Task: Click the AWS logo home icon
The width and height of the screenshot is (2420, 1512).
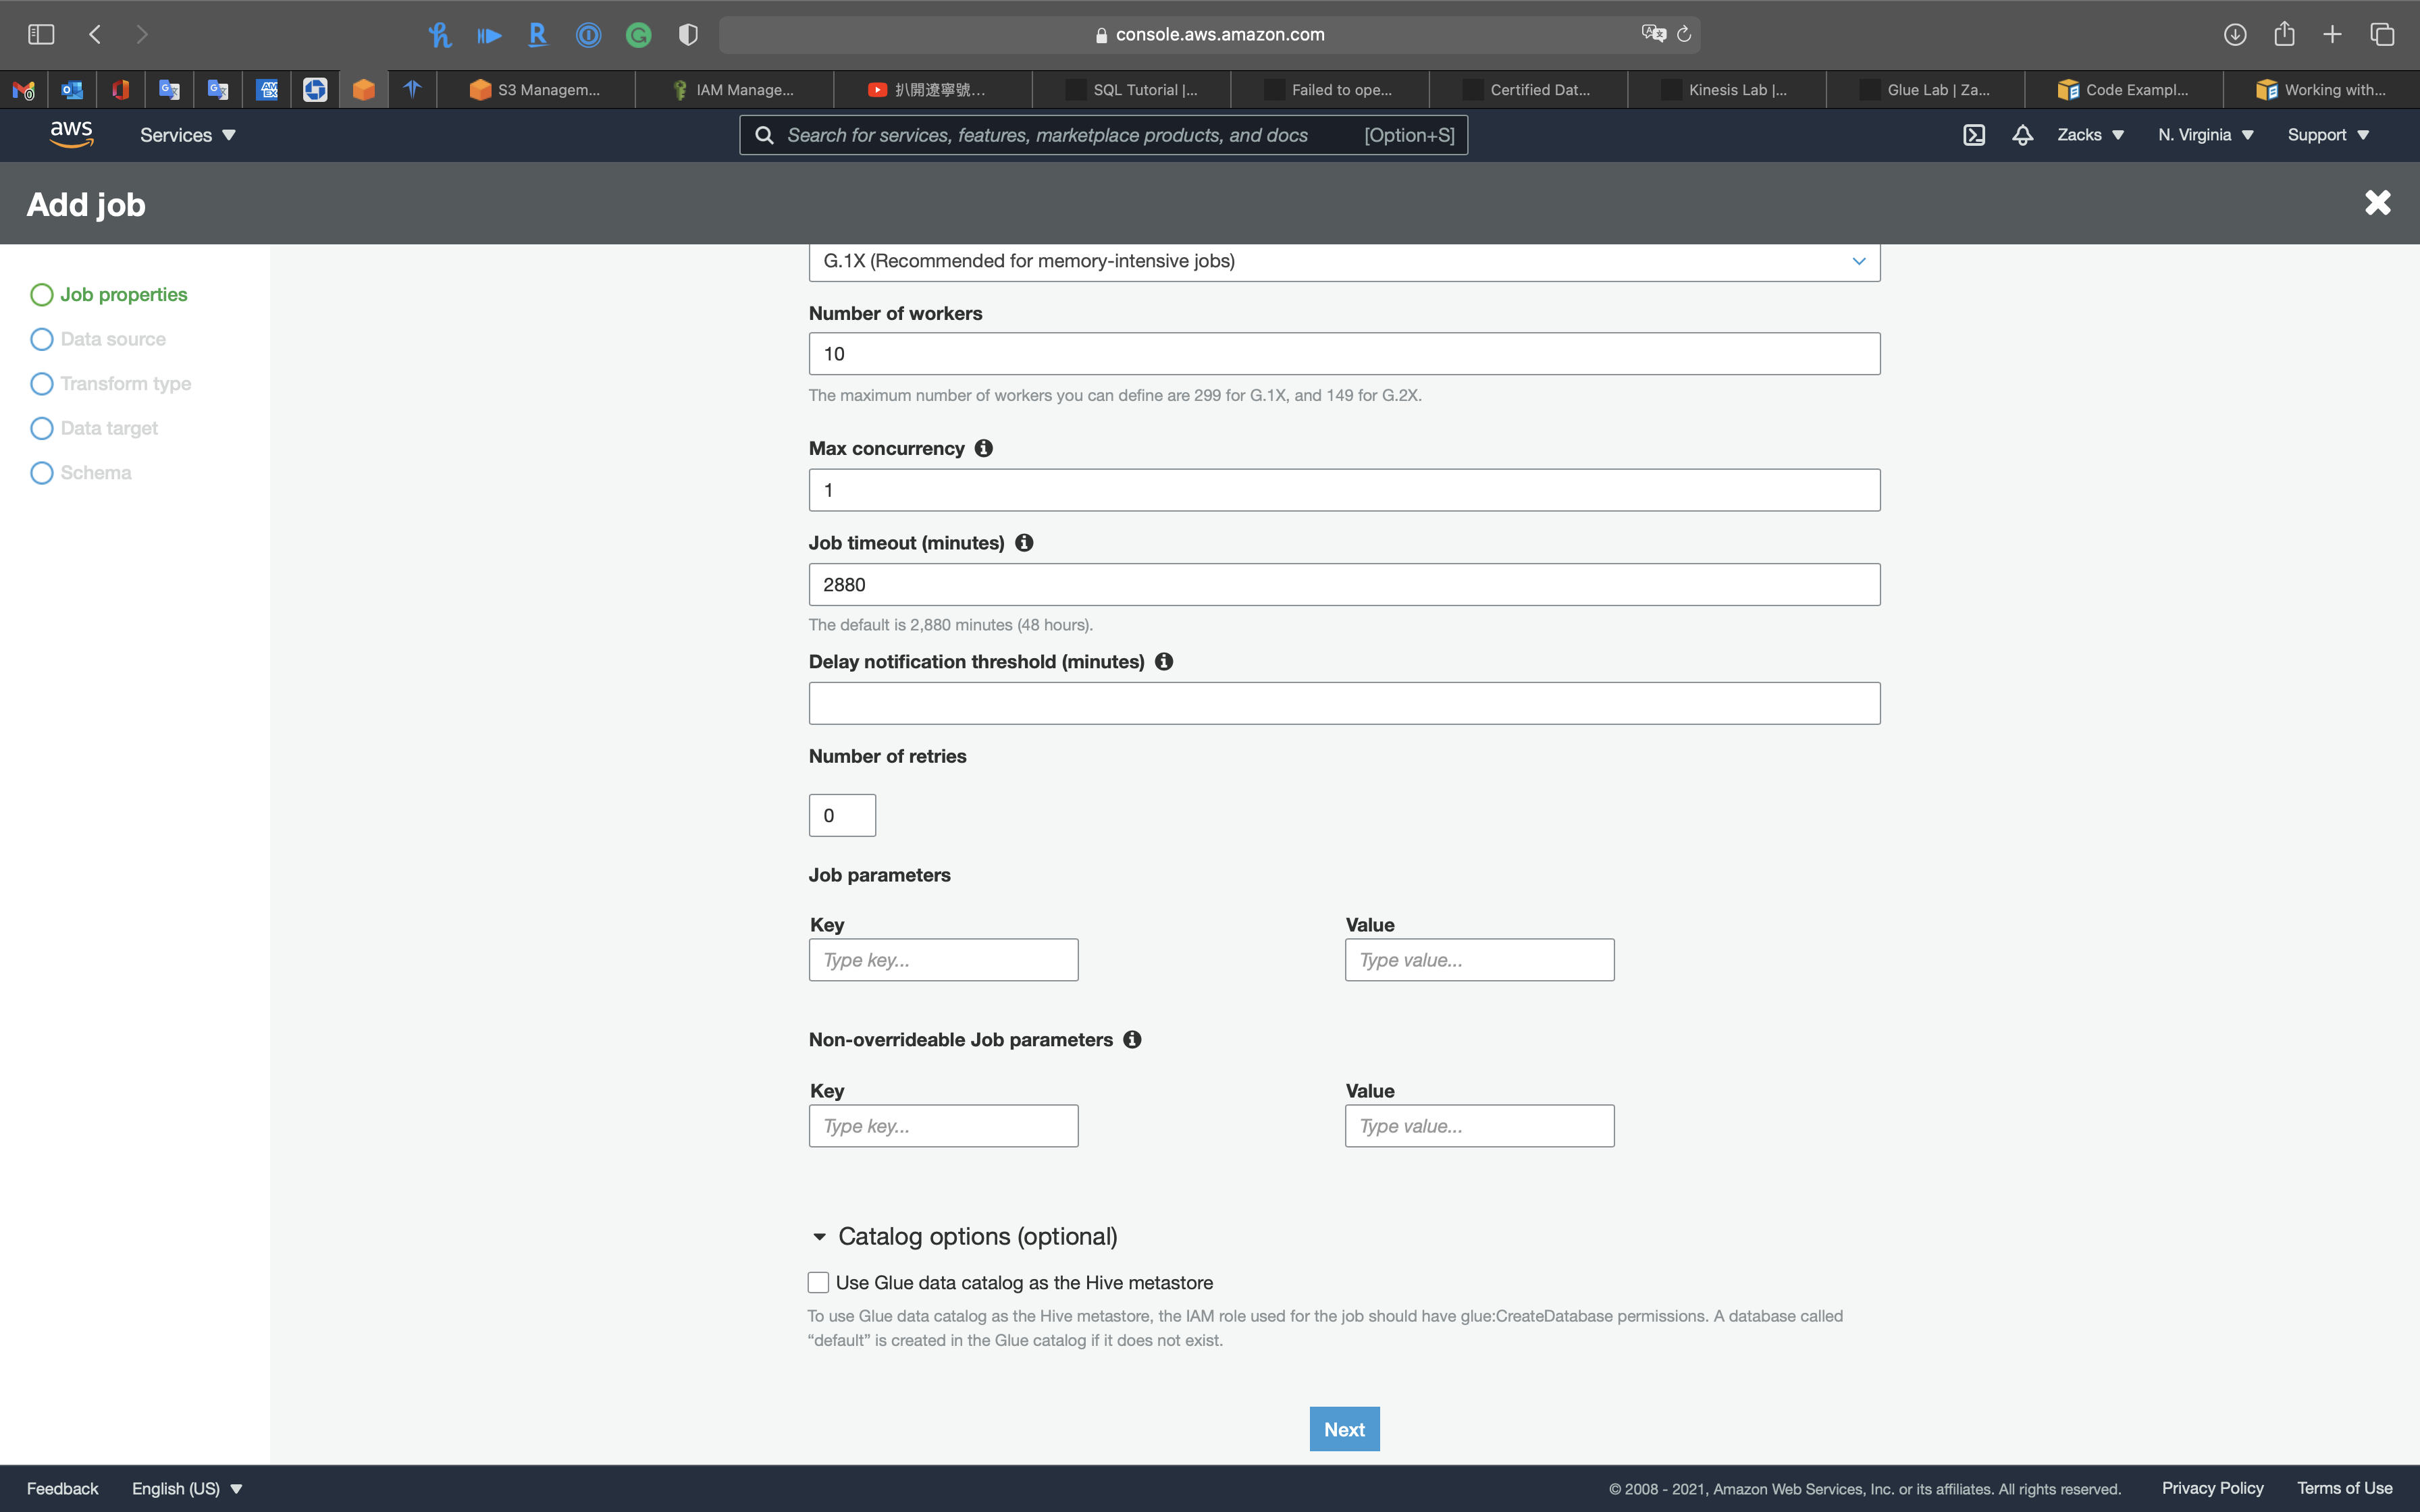Action: [x=71, y=134]
